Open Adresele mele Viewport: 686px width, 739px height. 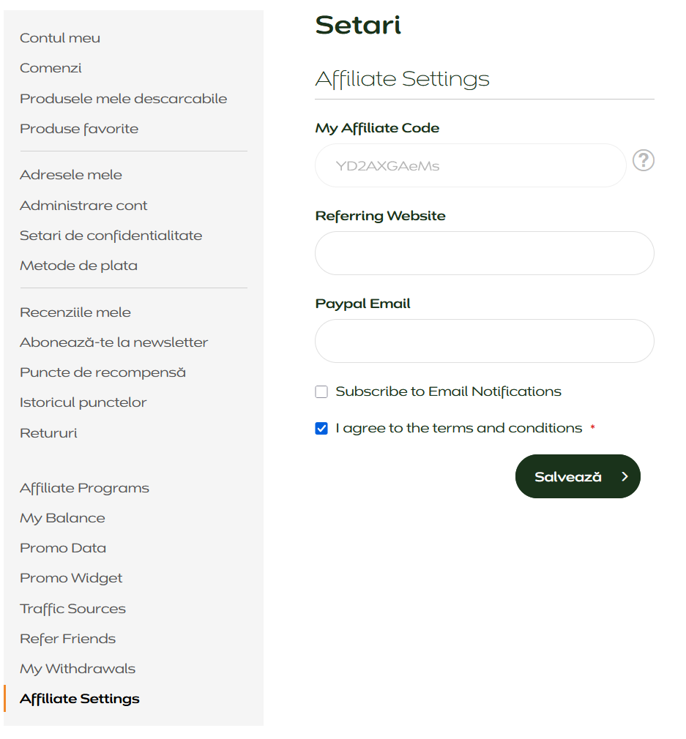pyautogui.click(x=71, y=175)
